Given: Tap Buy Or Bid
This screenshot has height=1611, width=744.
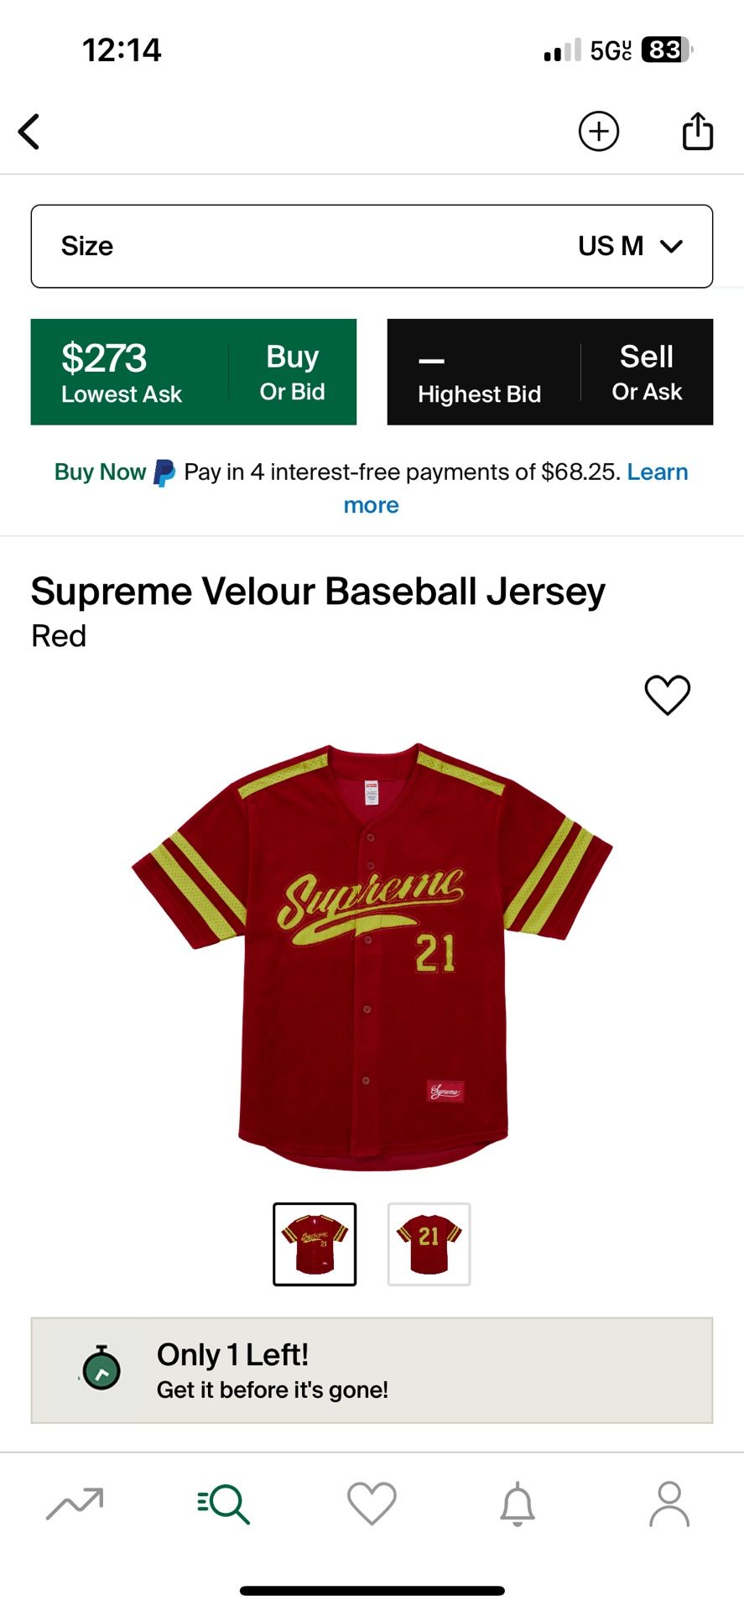Looking at the screenshot, I should click(x=292, y=372).
